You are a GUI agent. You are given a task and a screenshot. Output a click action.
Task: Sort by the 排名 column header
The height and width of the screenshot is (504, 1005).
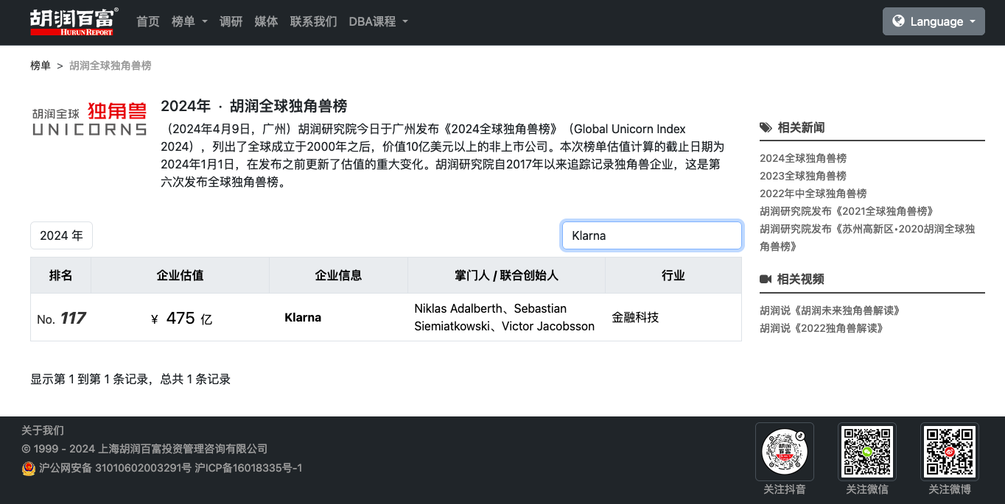pos(61,275)
